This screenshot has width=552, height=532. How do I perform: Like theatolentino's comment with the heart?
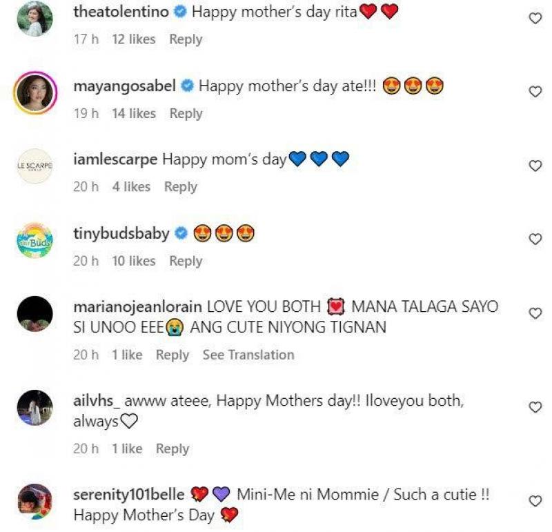535,19
